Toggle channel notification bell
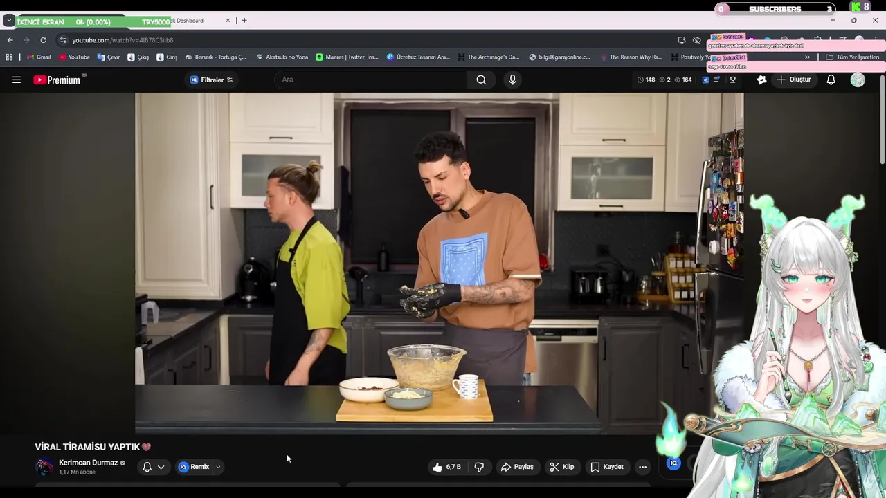This screenshot has height=498, width=886. 147,467
